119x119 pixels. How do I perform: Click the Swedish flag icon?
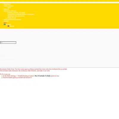coord(5,24)
